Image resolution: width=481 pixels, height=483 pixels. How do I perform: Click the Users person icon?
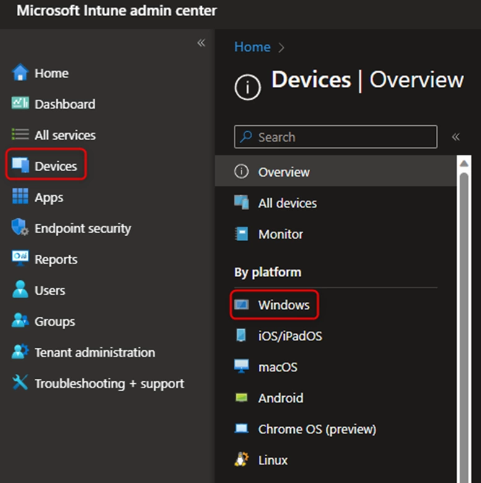tap(20, 290)
